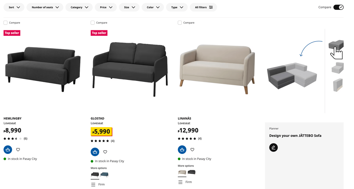Screen dimensions: 354x189
Task: Click Design your own JÄTTEBO Sofa
Action: pos(295,135)
